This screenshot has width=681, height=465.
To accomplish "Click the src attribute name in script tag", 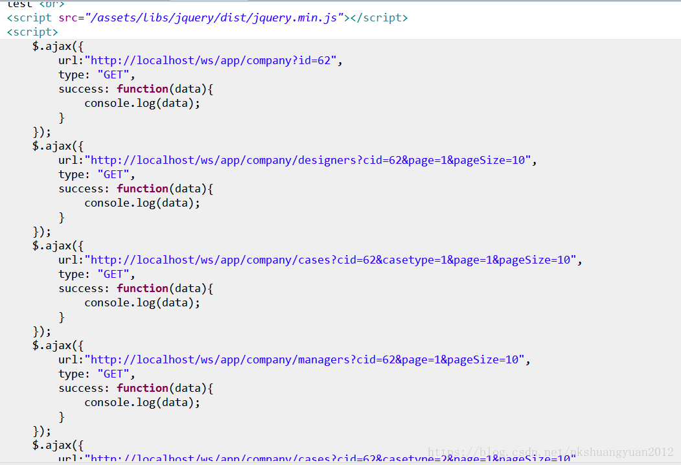I will [x=68, y=17].
